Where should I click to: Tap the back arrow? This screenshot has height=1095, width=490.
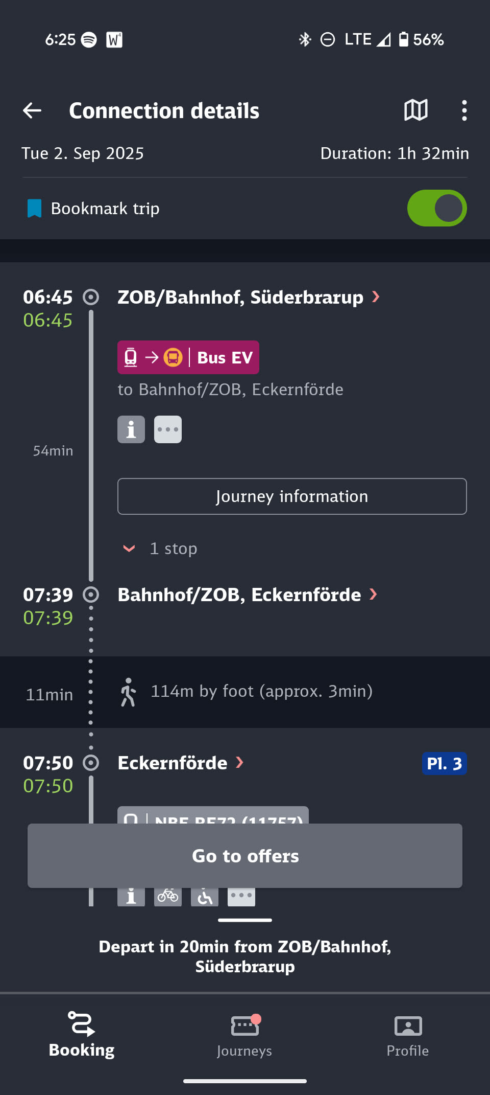(32, 110)
